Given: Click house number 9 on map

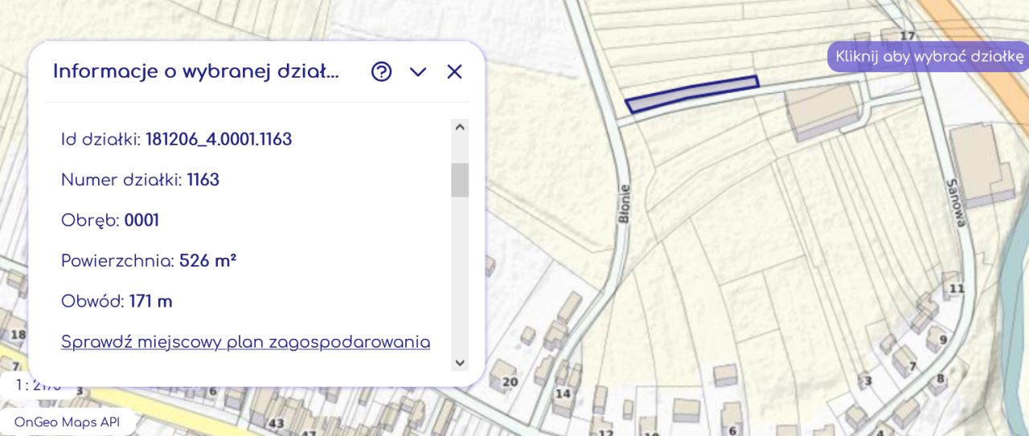Looking at the screenshot, I should point(943,340).
